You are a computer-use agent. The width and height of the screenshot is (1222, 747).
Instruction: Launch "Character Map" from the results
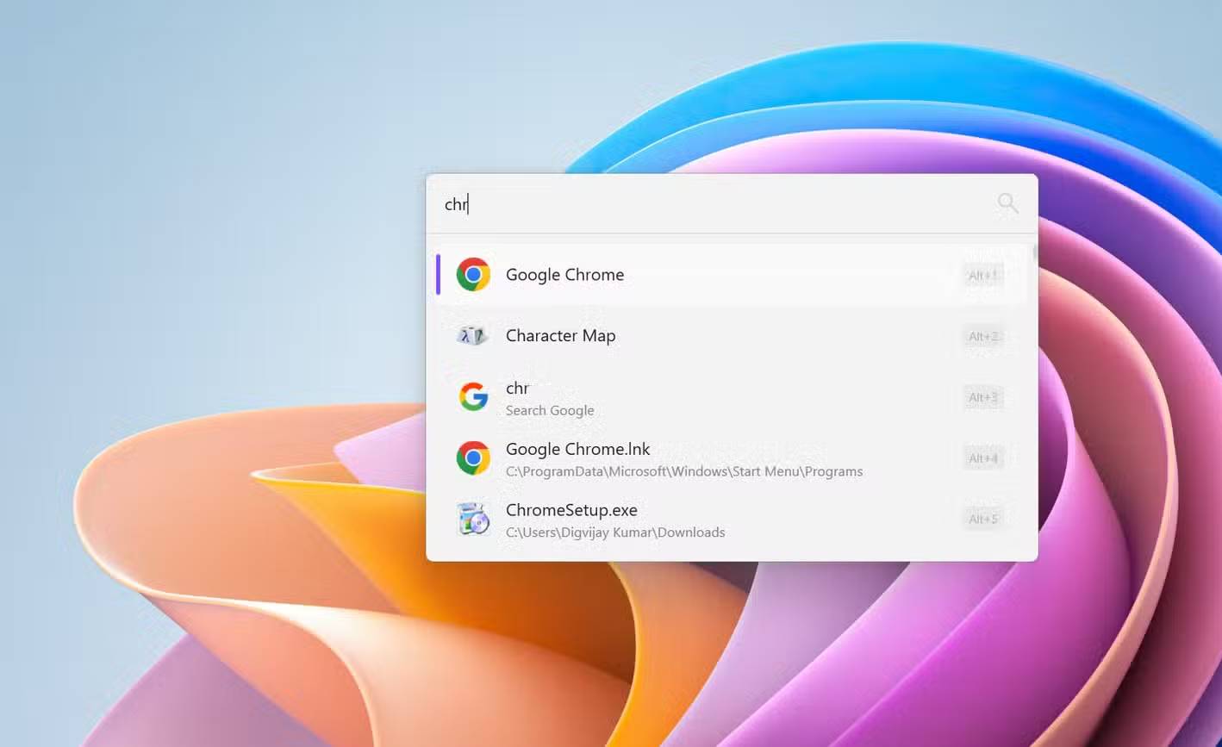coord(560,336)
